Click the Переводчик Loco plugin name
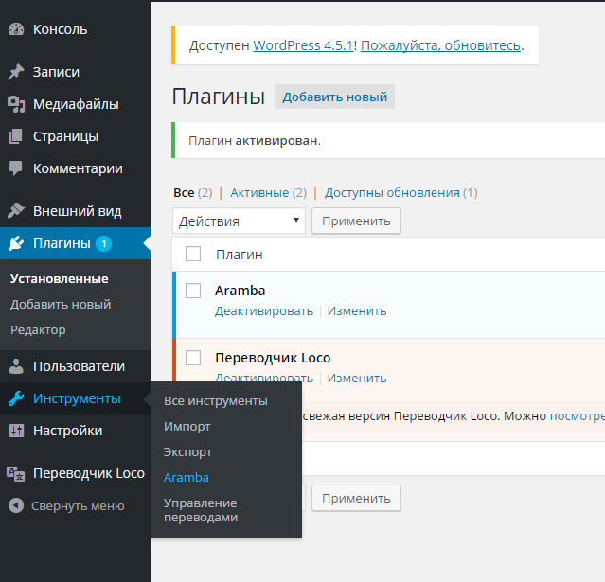Screen dimensions: 605x582 point(273,358)
